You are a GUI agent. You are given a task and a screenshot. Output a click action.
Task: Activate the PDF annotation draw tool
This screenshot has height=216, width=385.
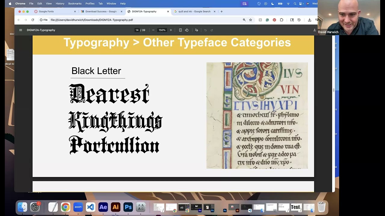click(x=196, y=30)
